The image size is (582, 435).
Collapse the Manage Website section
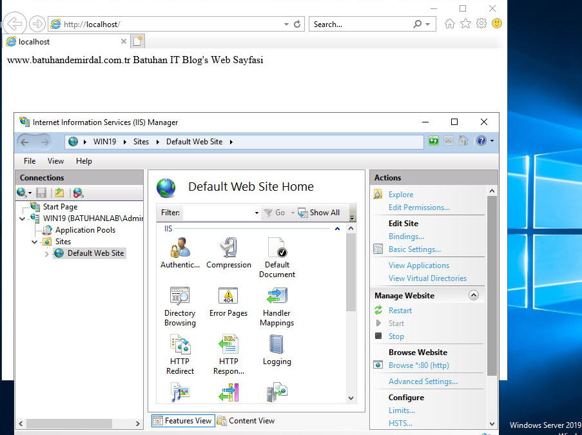[x=474, y=295]
